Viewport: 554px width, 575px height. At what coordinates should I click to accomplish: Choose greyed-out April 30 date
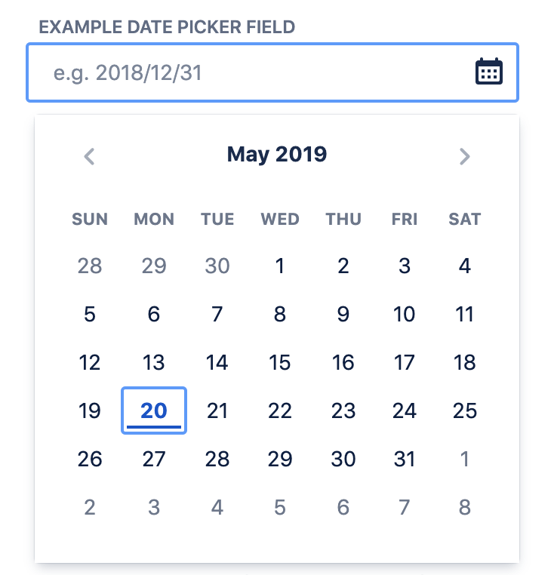[x=217, y=266]
